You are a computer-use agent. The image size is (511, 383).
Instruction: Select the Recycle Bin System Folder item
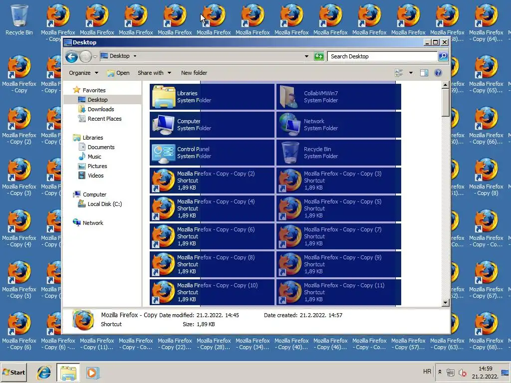coord(339,153)
